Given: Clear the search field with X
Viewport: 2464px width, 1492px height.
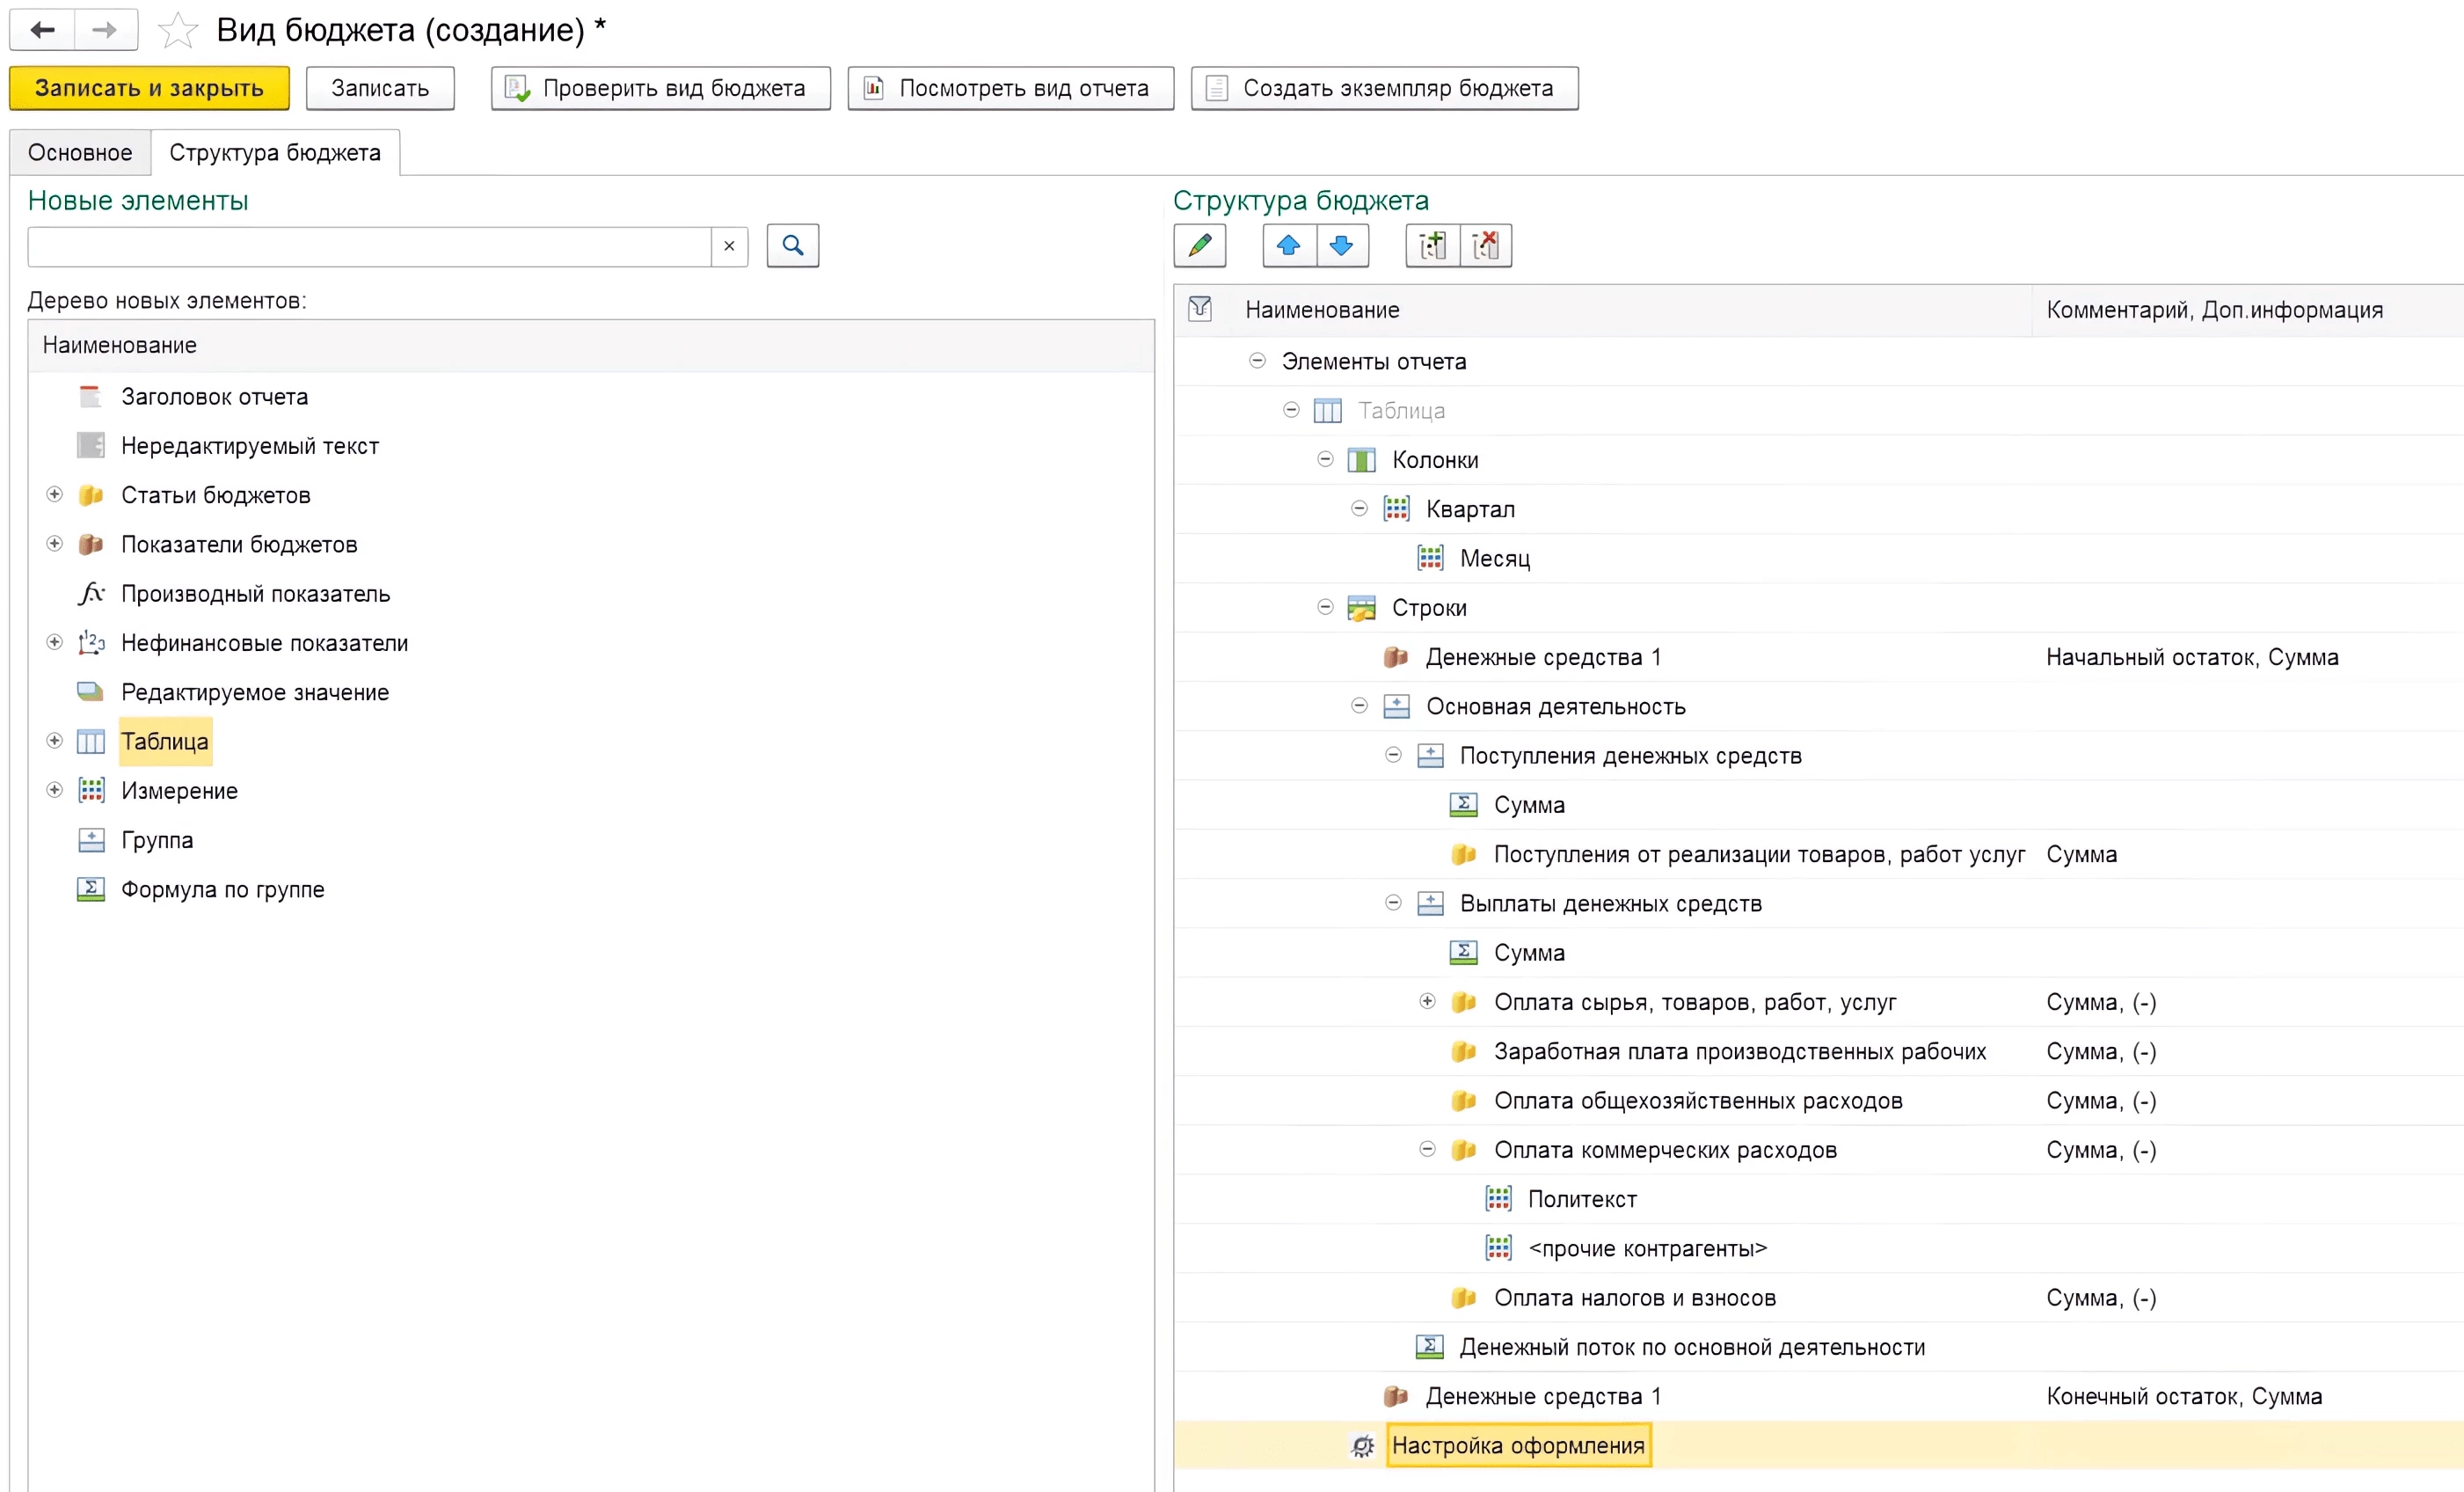Looking at the screenshot, I should coord(729,246).
